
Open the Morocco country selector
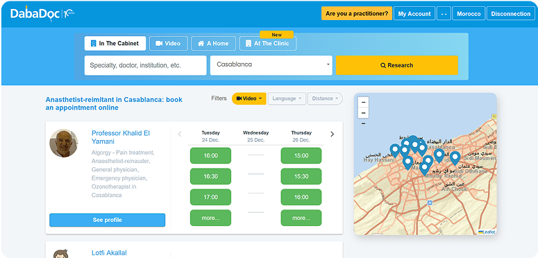[469, 14]
